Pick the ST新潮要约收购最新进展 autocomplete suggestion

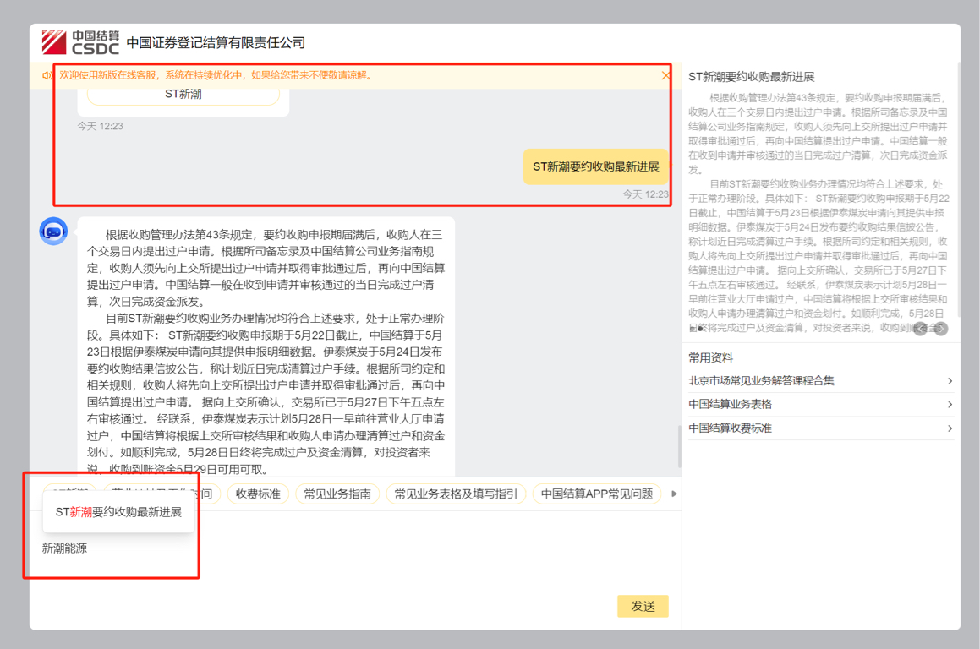118,512
